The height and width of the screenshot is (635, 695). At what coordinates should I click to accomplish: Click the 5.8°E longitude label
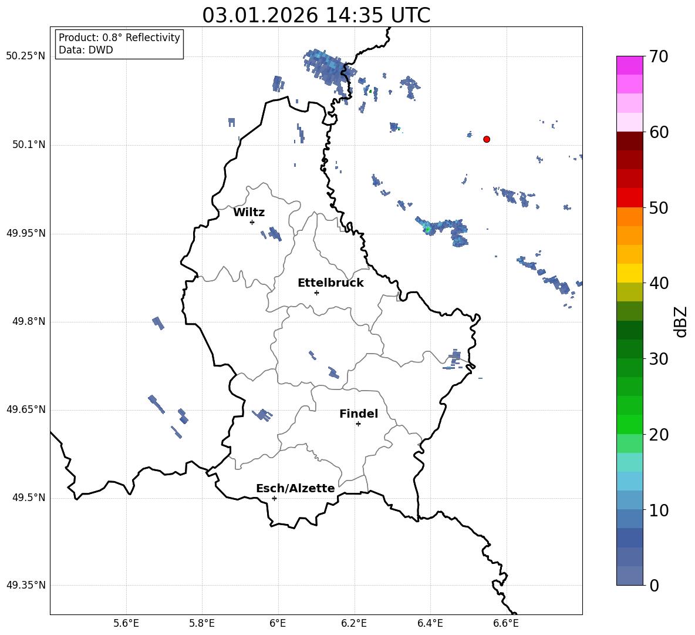click(202, 624)
